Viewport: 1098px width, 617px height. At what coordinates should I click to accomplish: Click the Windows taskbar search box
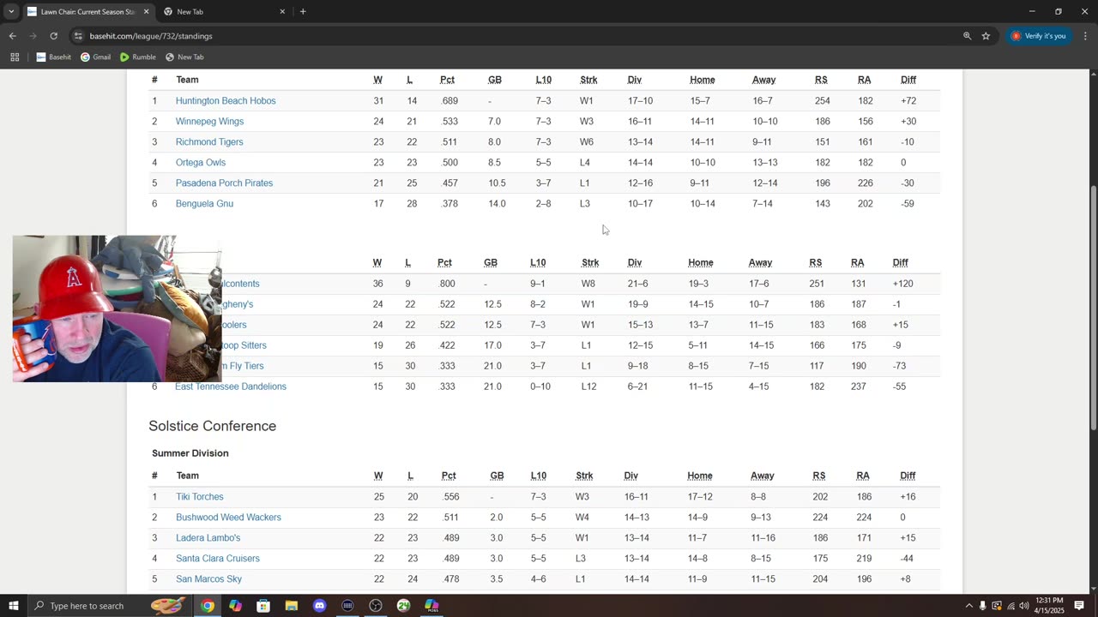110,606
